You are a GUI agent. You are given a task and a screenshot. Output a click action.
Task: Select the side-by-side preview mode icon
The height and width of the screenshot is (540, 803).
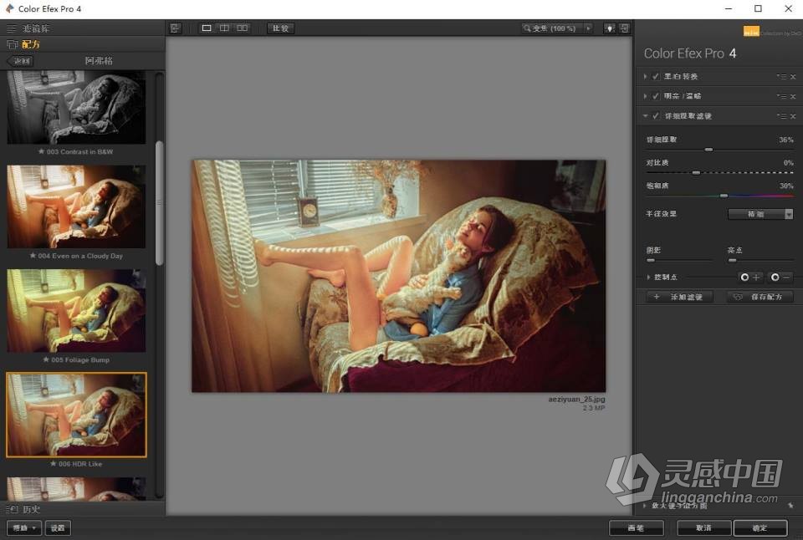click(243, 28)
